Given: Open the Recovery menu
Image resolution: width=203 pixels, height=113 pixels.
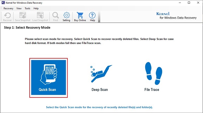Looking at the screenshot, I should pyautogui.click(x=8, y=8).
